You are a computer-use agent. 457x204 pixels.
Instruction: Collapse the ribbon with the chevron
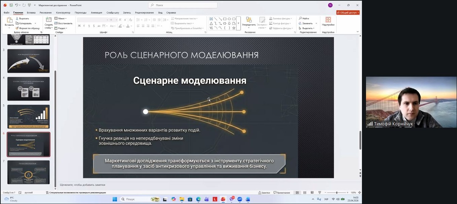pyautogui.click(x=358, y=31)
